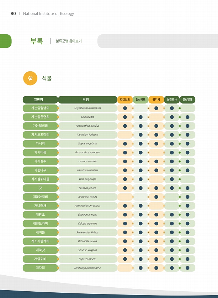Click the 현장조사 dot for 각시갈퀴나물

pos(172,179)
